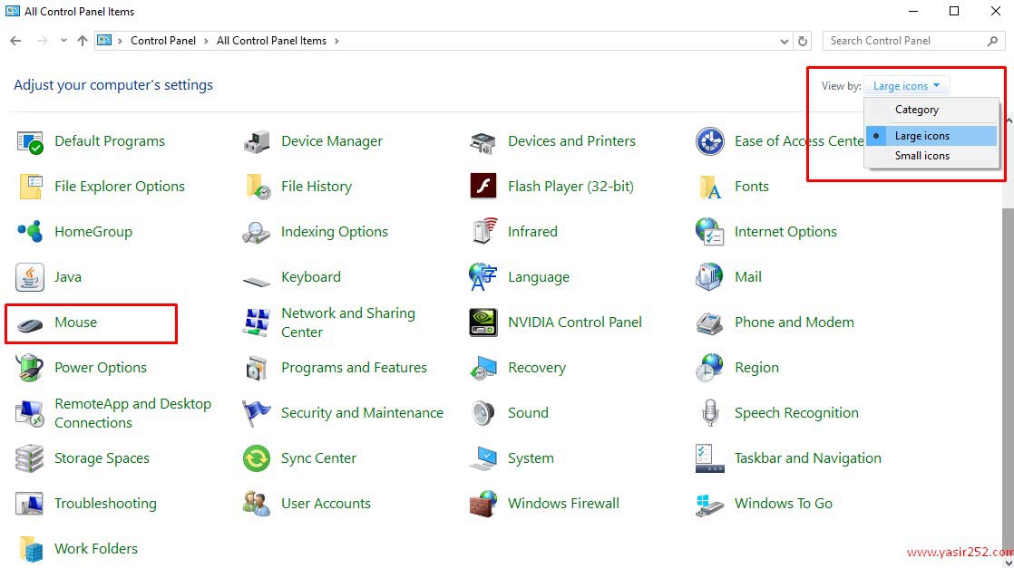Open the Java control panel
Image resolution: width=1014 pixels, height=568 pixels.
pos(68,277)
